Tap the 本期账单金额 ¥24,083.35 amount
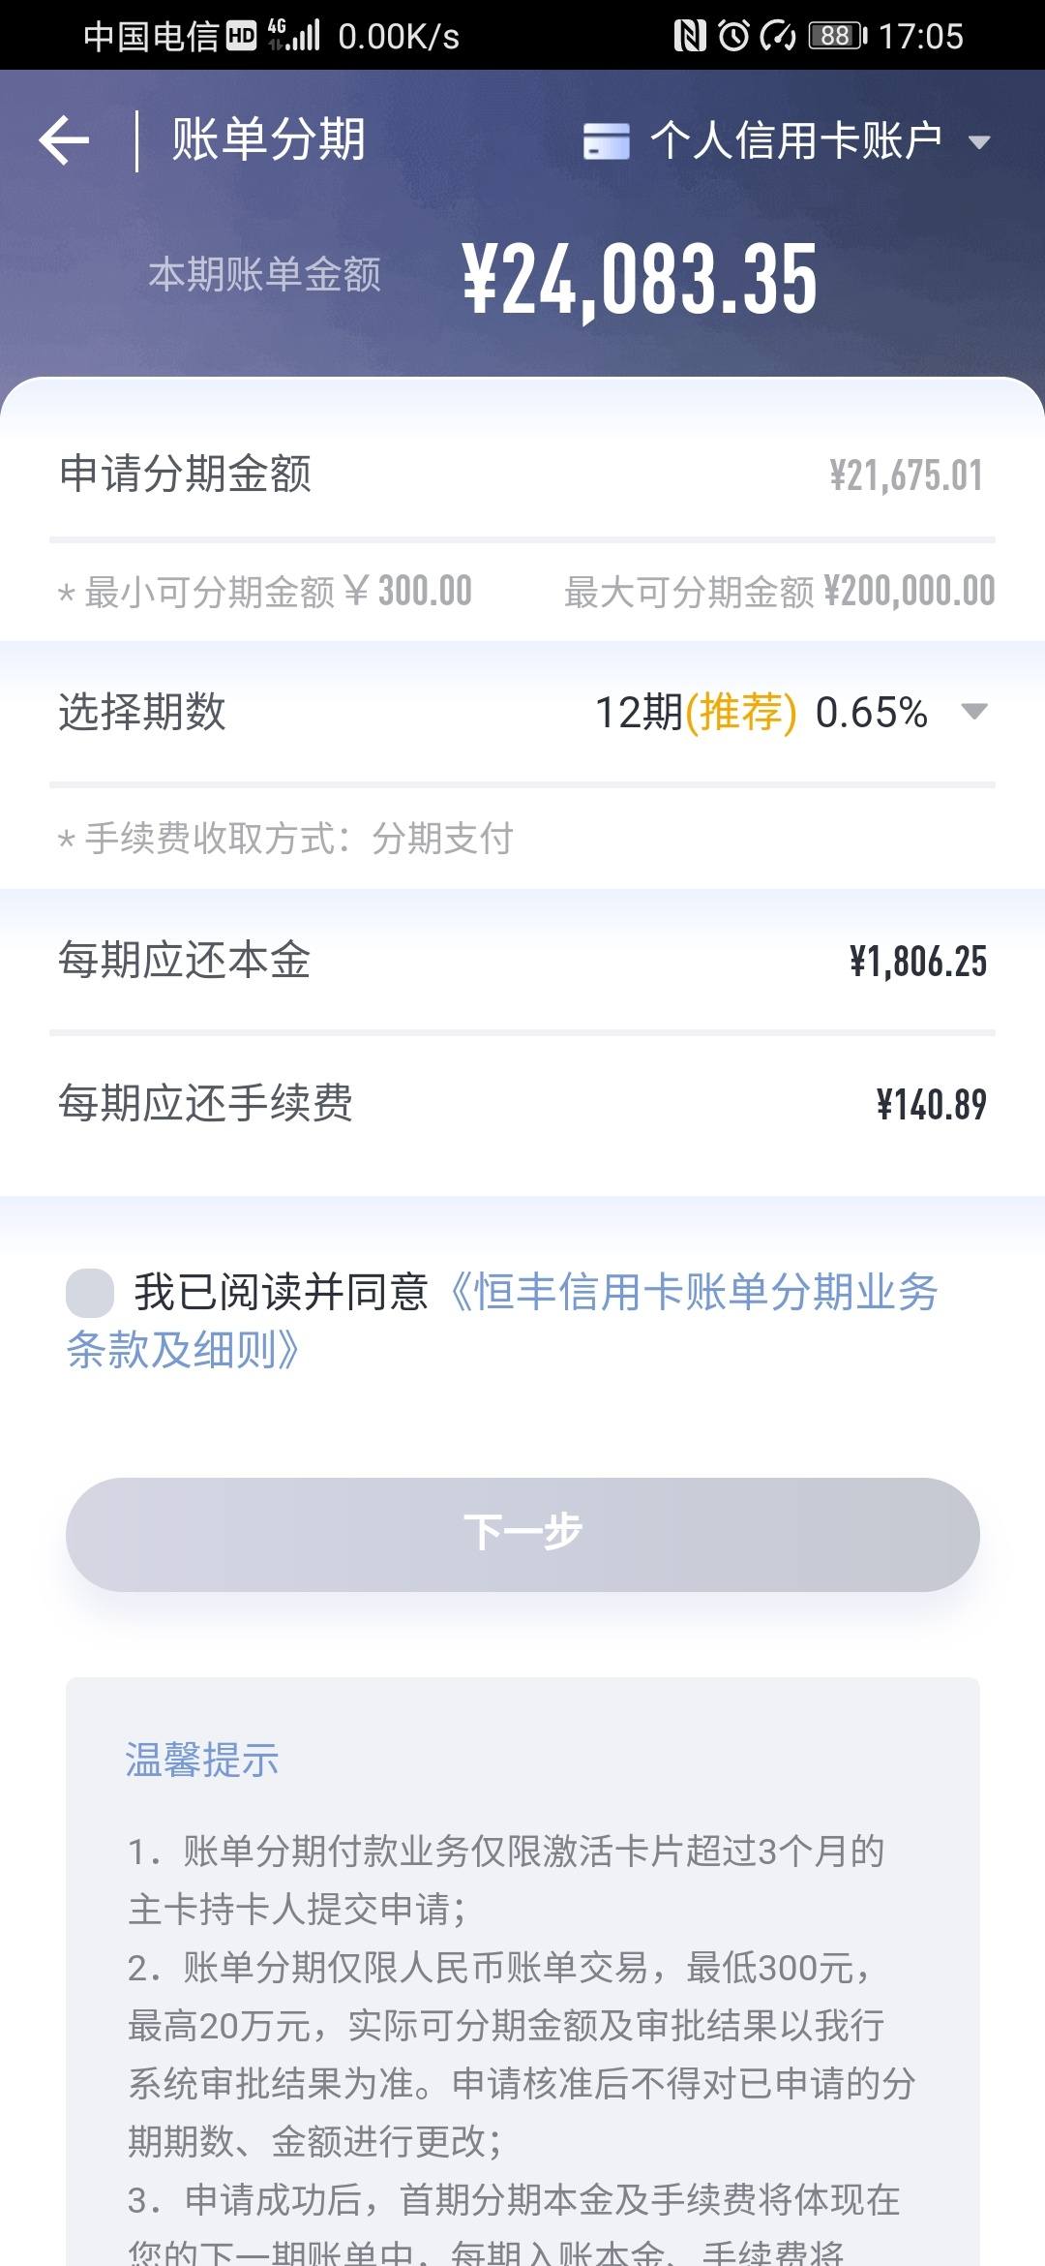 tap(641, 280)
